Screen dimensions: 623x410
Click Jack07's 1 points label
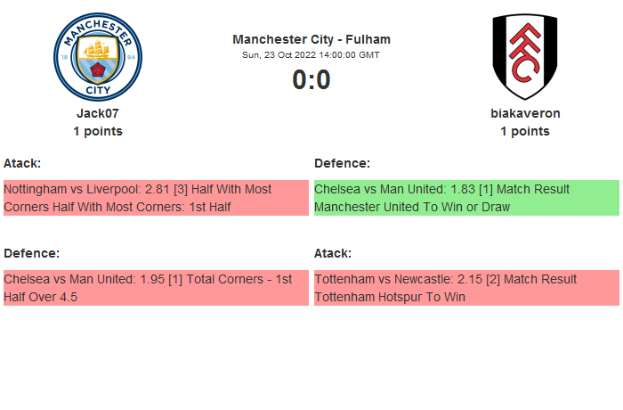click(x=97, y=131)
